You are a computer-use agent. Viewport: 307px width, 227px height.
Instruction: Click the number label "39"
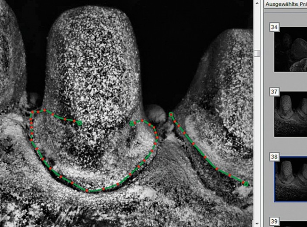click(274, 221)
